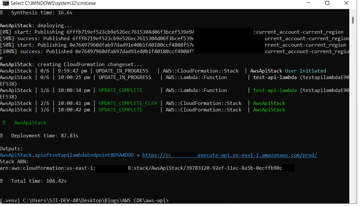
Task: Click the UPDATE_COMPLETE_CLEA status entry
Action: coord(128,103)
